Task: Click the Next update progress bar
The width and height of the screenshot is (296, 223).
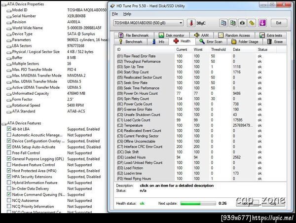Action: 198,203
